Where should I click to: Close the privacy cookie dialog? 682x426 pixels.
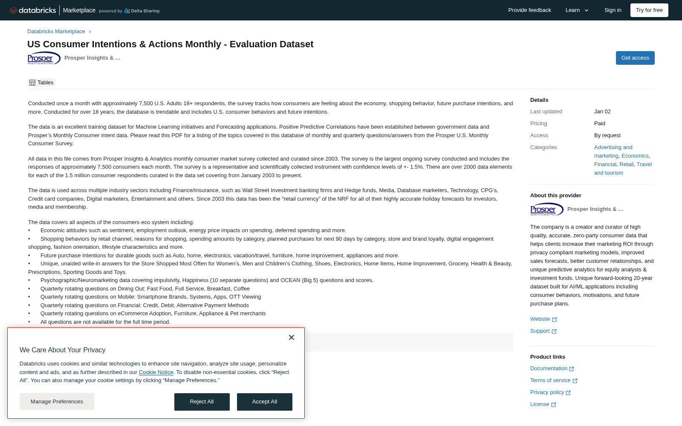point(292,337)
